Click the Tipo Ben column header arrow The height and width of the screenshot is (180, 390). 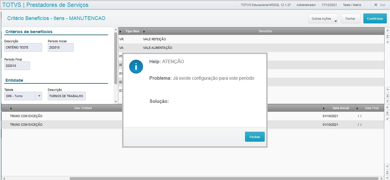click(120, 31)
